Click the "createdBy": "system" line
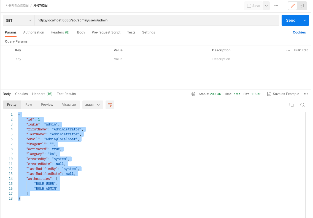313x218 pixels. [48, 159]
